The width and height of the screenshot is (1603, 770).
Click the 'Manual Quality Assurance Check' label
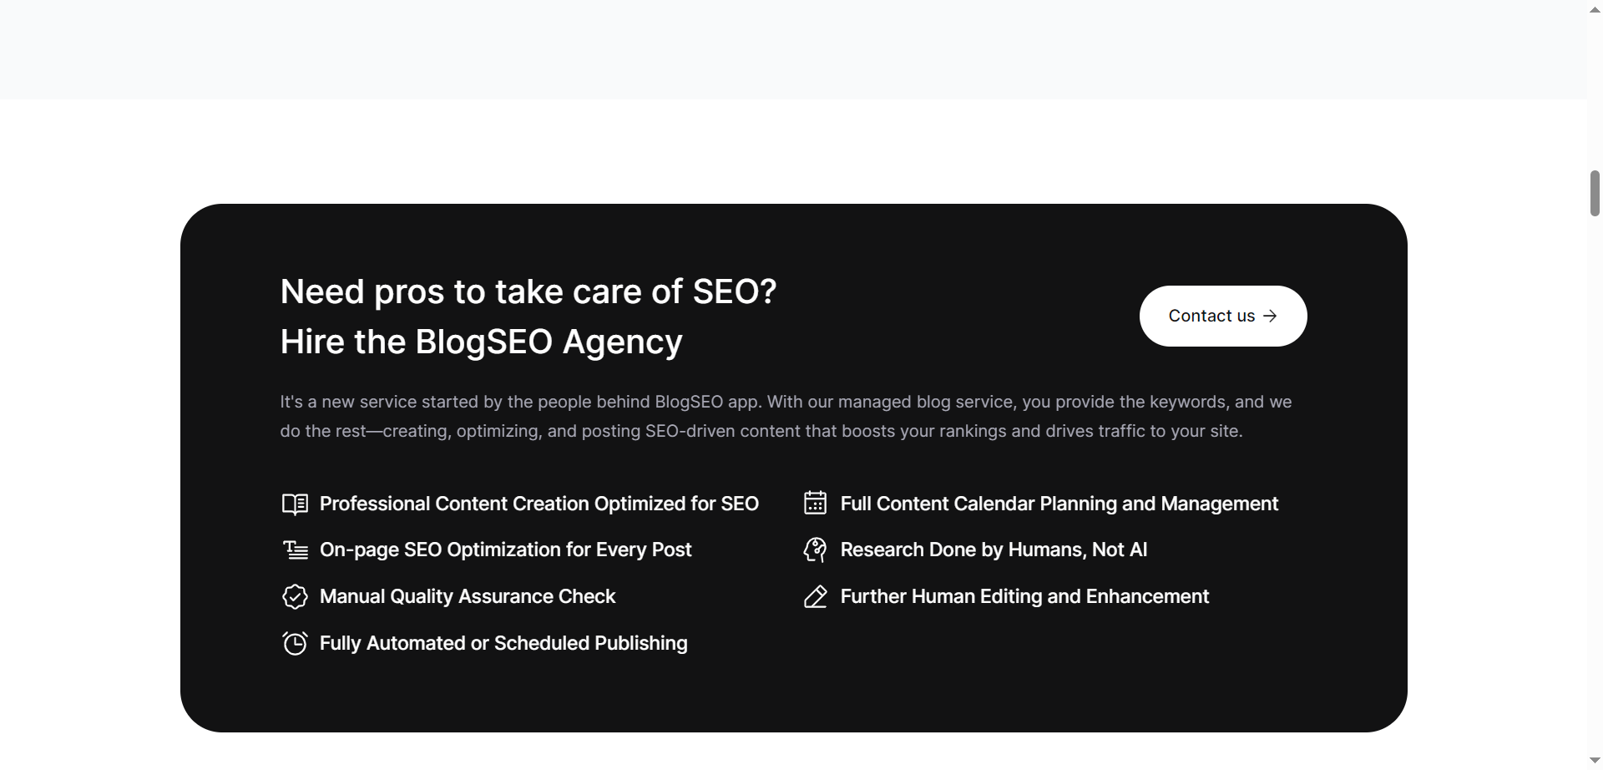(468, 596)
